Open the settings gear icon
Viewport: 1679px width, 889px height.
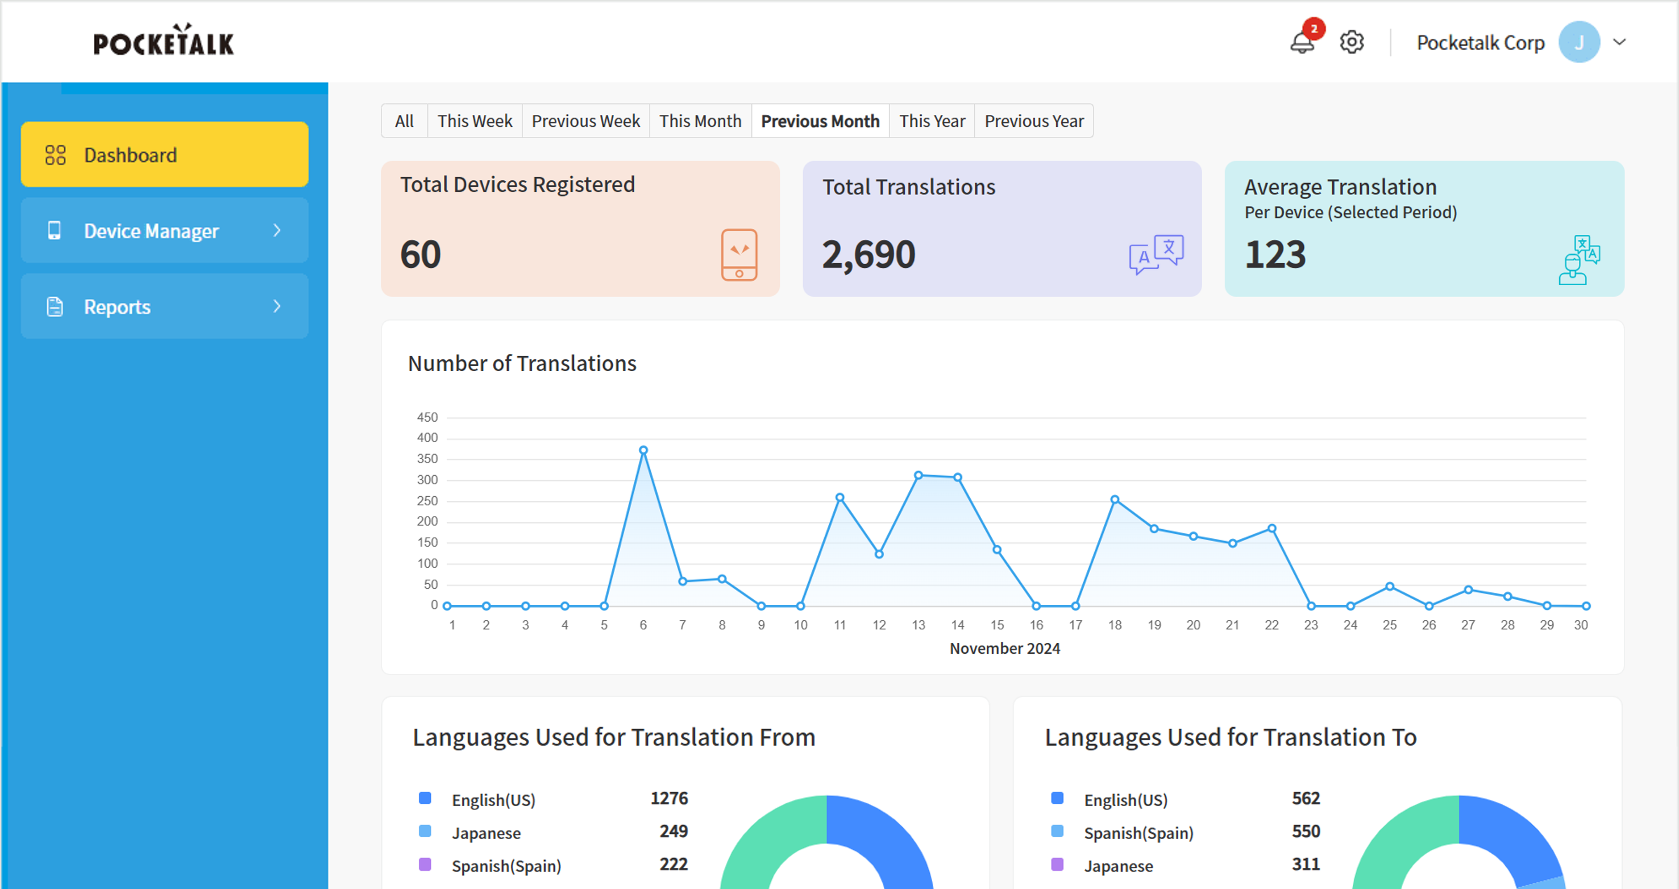pos(1352,43)
